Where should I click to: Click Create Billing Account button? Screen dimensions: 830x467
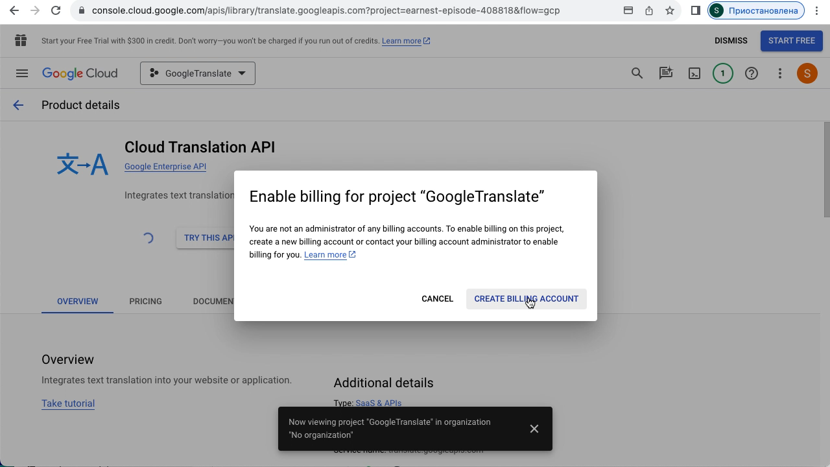526,299
